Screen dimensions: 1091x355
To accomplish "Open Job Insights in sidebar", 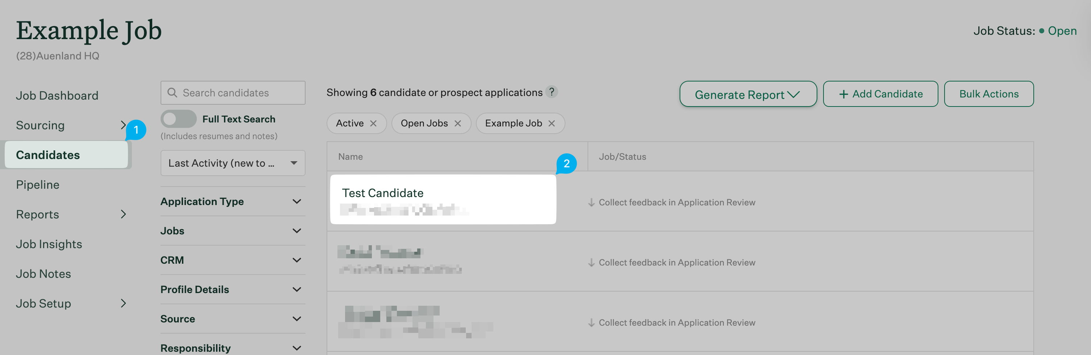I will pos(49,244).
